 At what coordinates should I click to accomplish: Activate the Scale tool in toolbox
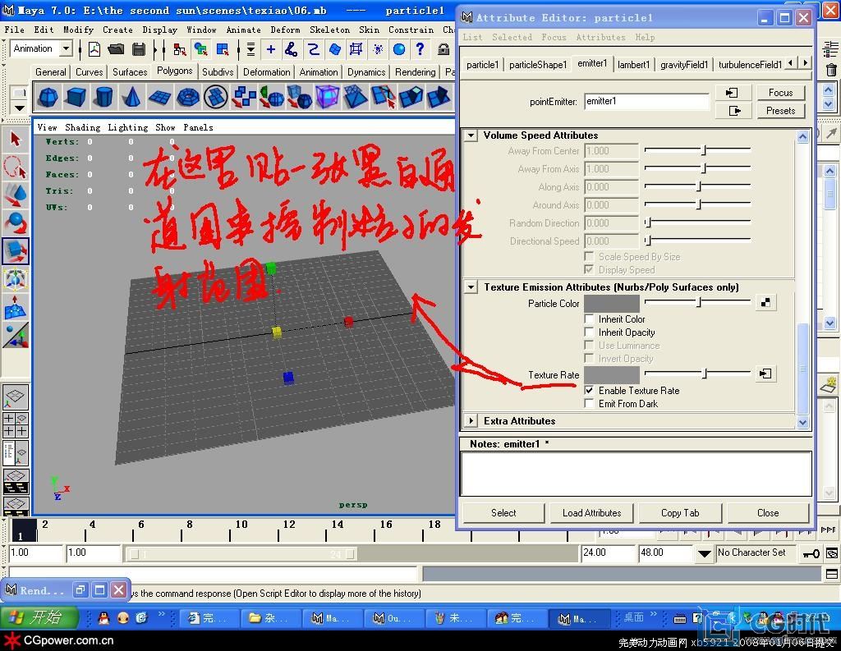coord(15,251)
